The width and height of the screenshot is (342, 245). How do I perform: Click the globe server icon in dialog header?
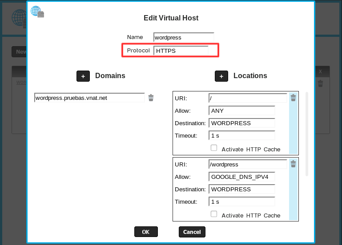[x=37, y=12]
